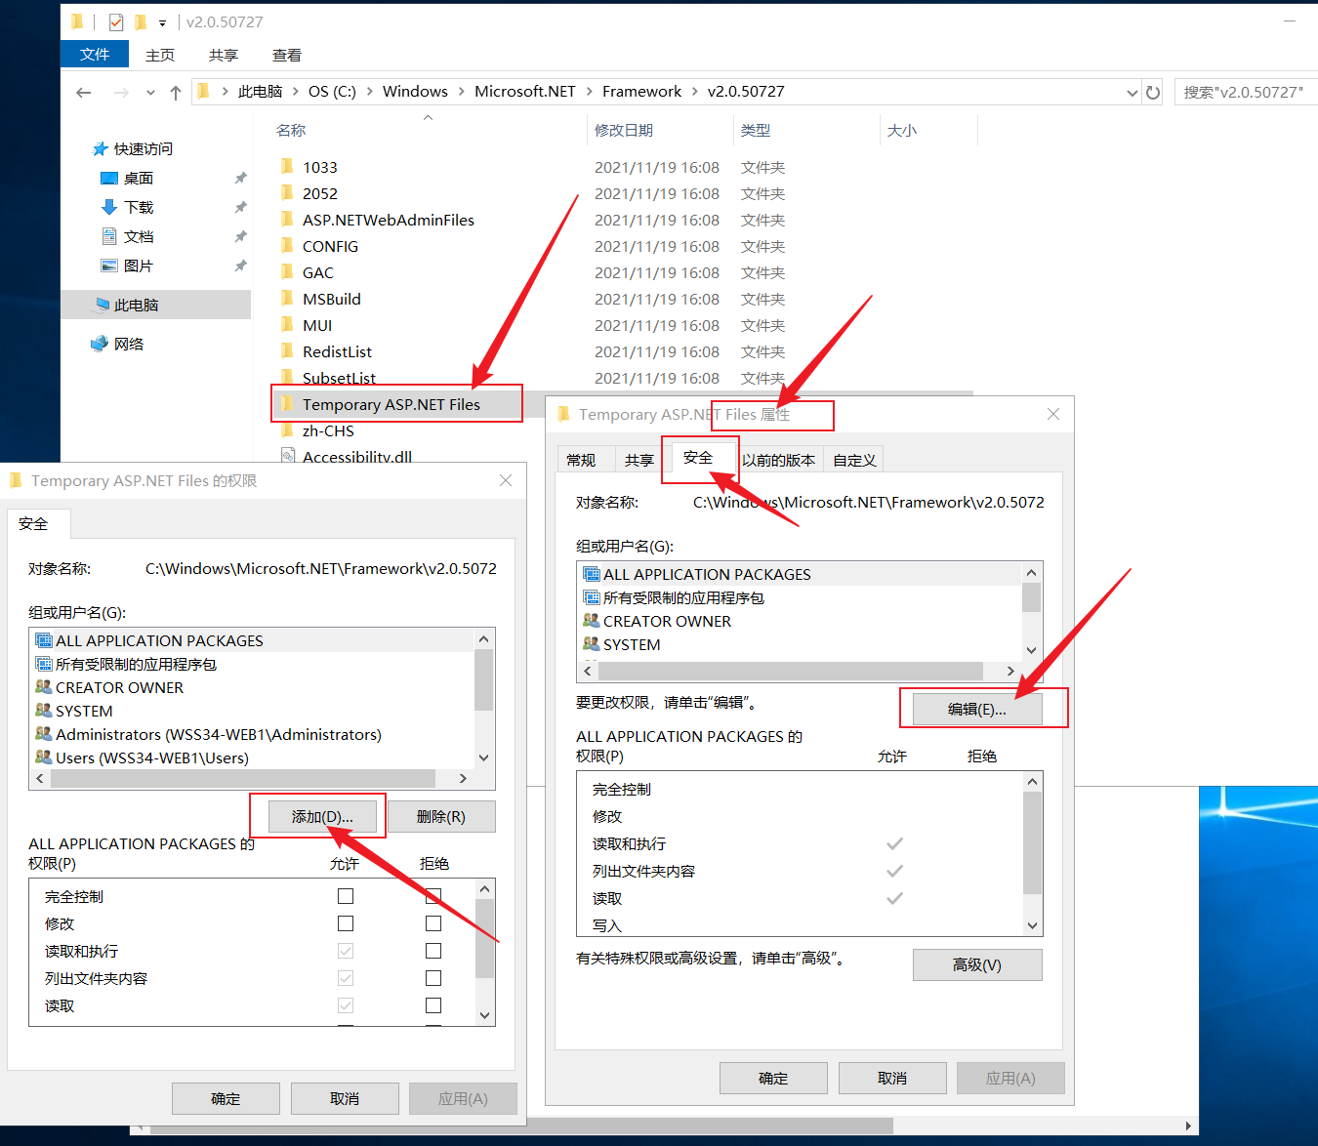
Task: Open the File (文件) ribbon tab
Action: point(95,55)
